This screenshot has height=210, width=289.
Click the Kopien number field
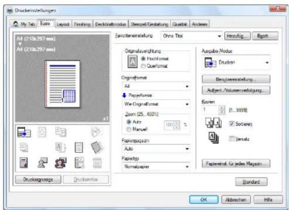[211, 110]
